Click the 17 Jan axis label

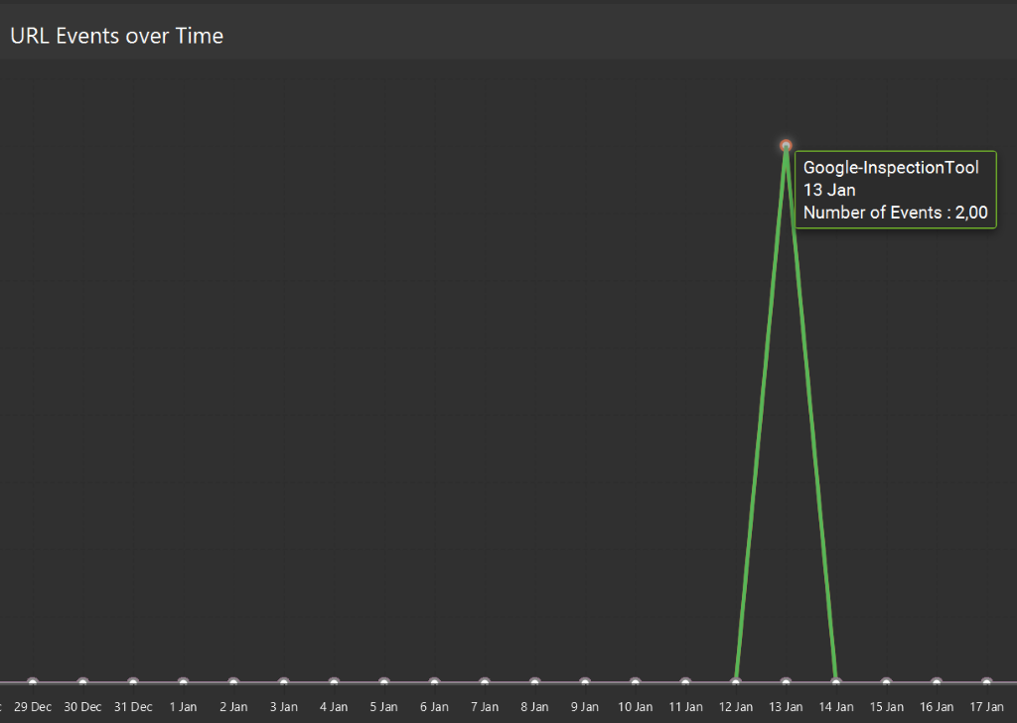tap(986, 706)
